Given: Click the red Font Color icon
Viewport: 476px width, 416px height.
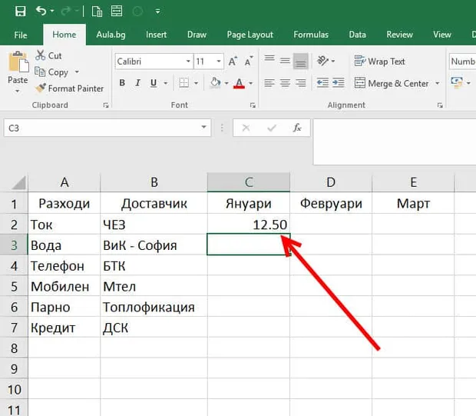Looking at the screenshot, I should point(240,83).
